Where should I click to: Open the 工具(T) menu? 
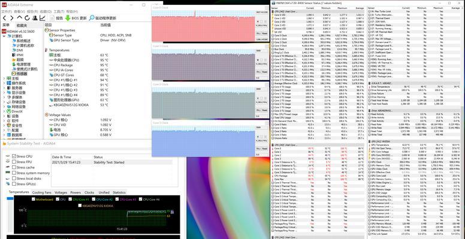pos(58,11)
